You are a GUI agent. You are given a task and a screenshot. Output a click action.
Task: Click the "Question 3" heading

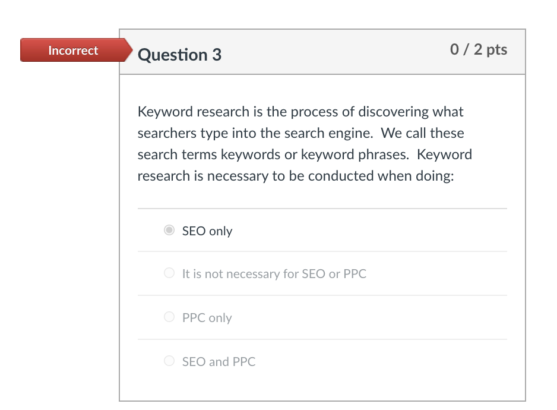179,54
